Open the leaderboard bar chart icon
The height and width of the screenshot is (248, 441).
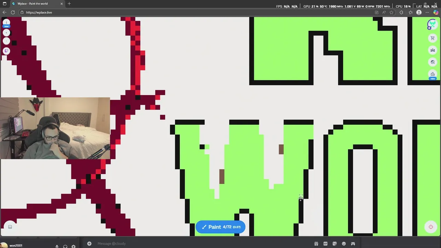tap(433, 74)
